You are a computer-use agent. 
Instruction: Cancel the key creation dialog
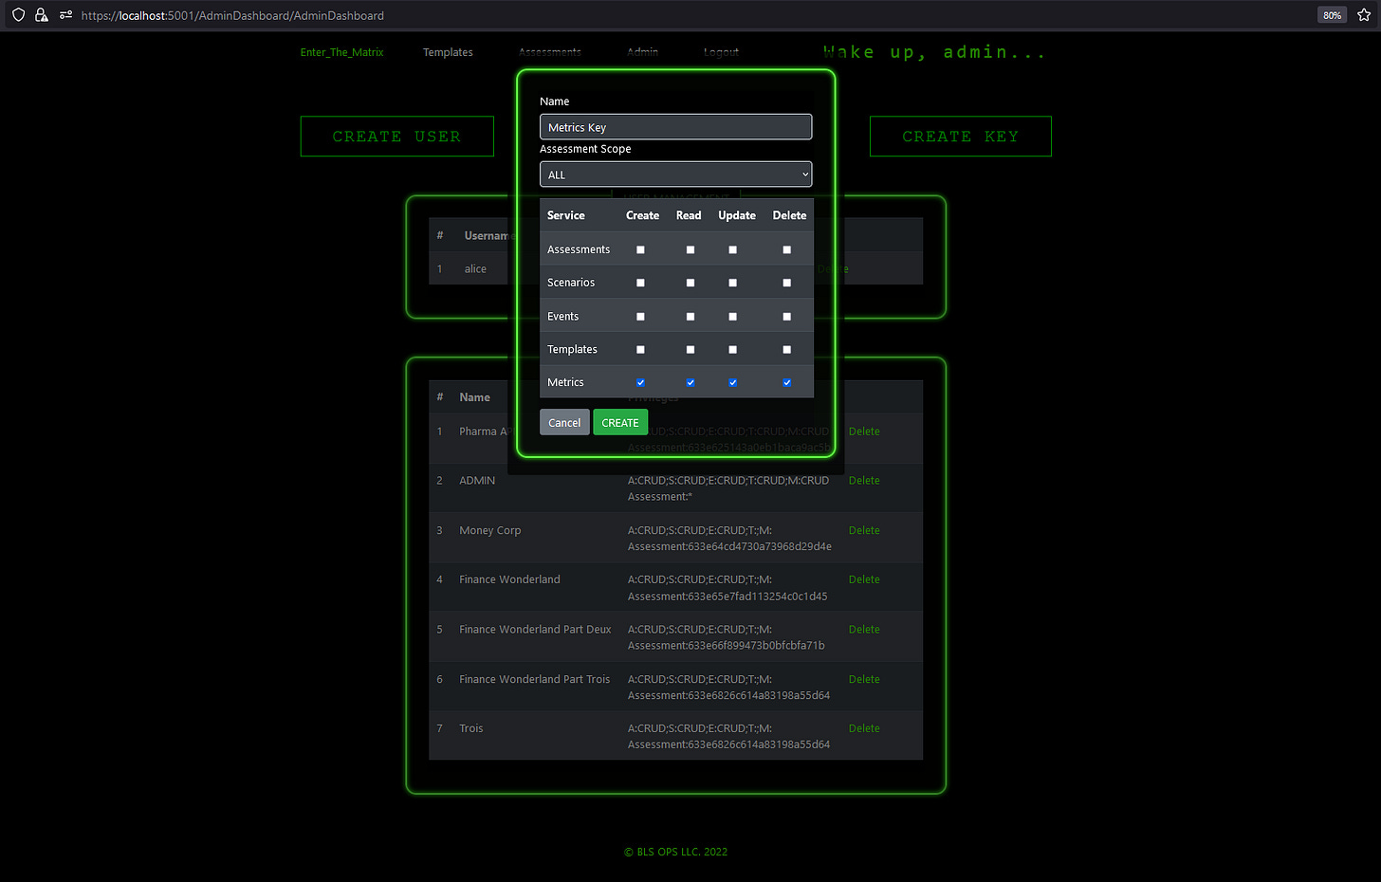(564, 422)
